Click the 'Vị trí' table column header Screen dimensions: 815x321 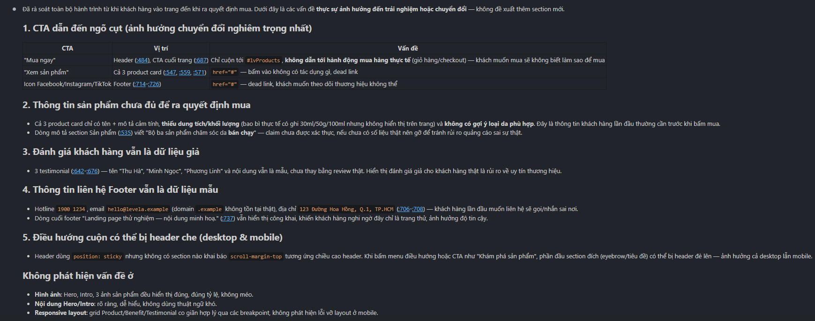point(161,48)
